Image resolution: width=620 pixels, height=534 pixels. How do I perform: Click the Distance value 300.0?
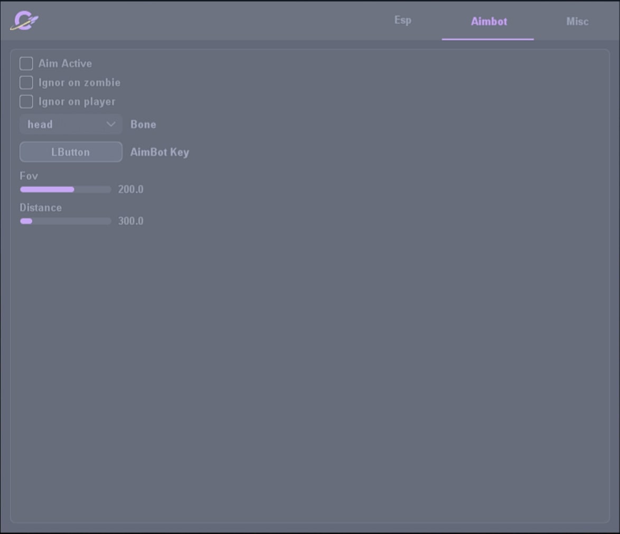click(130, 221)
